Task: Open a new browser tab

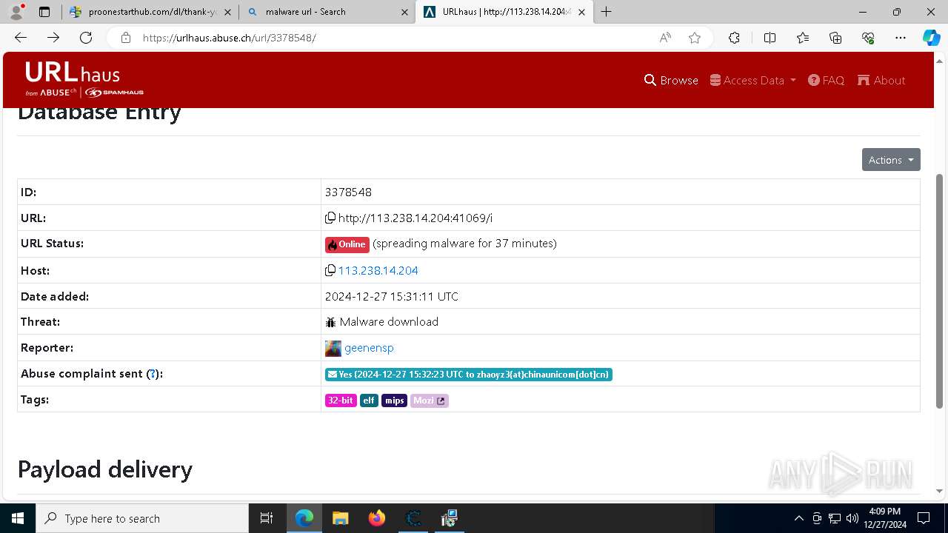Action: pyautogui.click(x=607, y=12)
